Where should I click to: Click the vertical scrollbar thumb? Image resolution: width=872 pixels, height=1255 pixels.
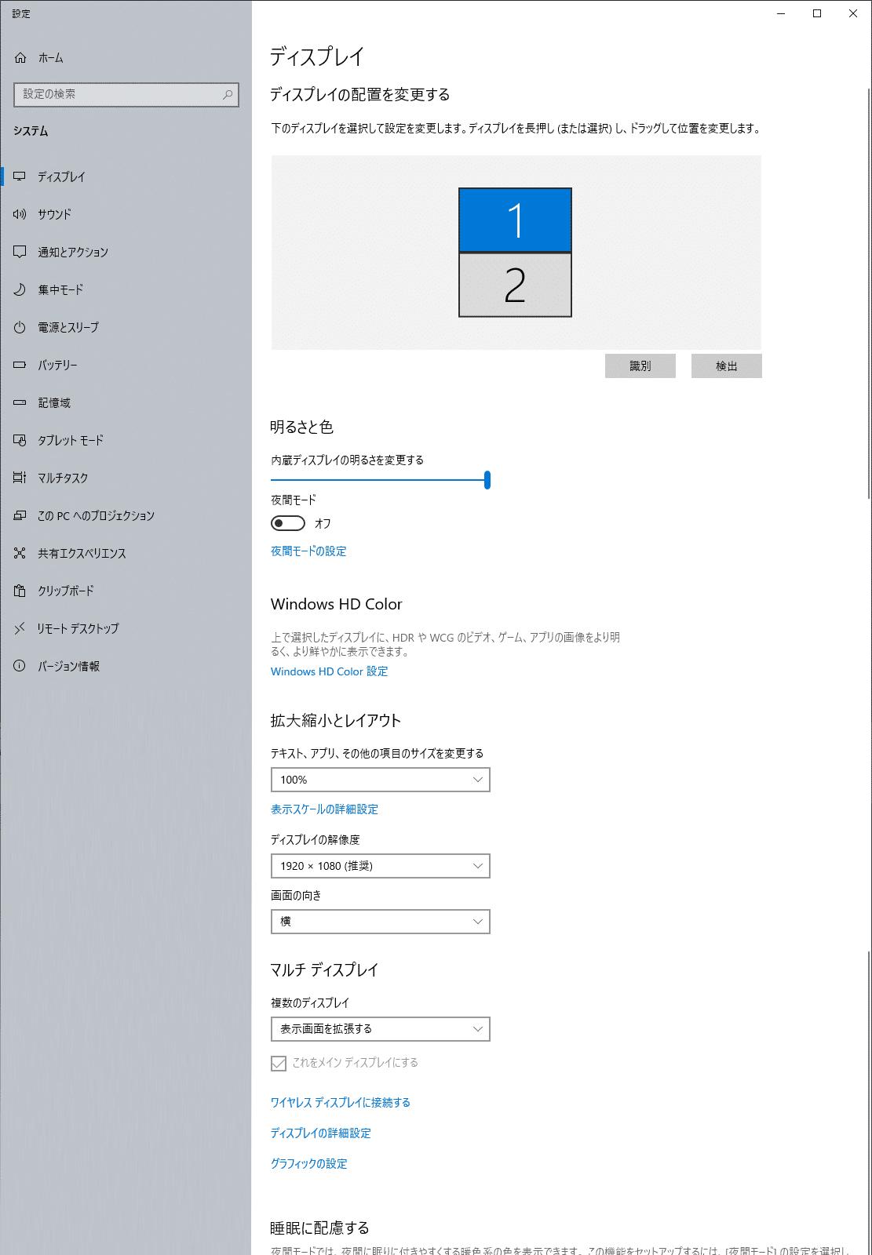869,293
